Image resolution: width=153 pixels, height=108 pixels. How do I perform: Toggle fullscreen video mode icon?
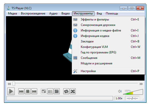click(x=43, y=91)
